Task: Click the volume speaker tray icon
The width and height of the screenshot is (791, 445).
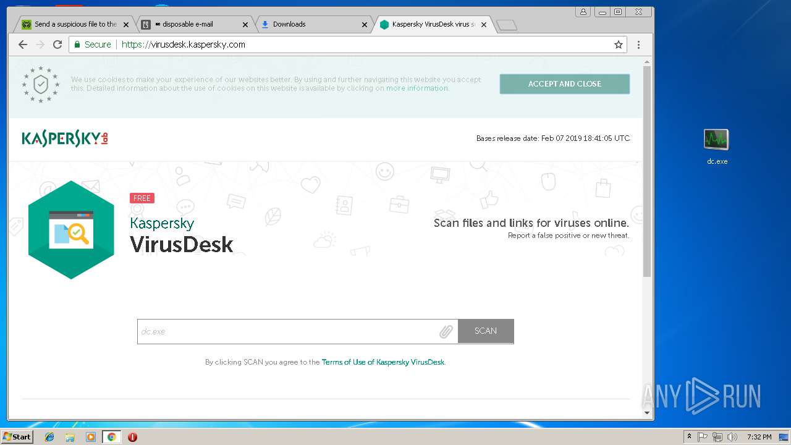Action: pyautogui.click(x=732, y=437)
